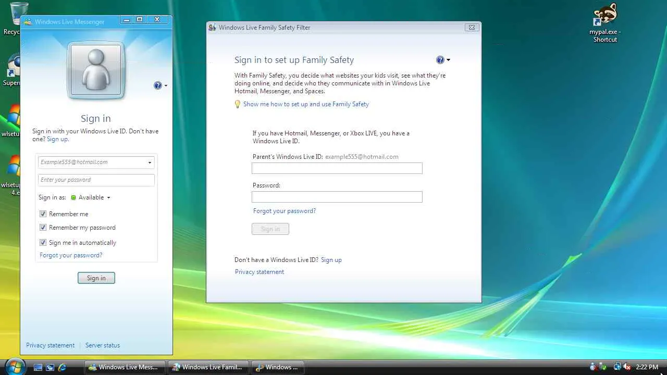Viewport: 667px width, 375px height.
Task: Maximize the Windows Live Messenger window
Action: click(x=139, y=20)
